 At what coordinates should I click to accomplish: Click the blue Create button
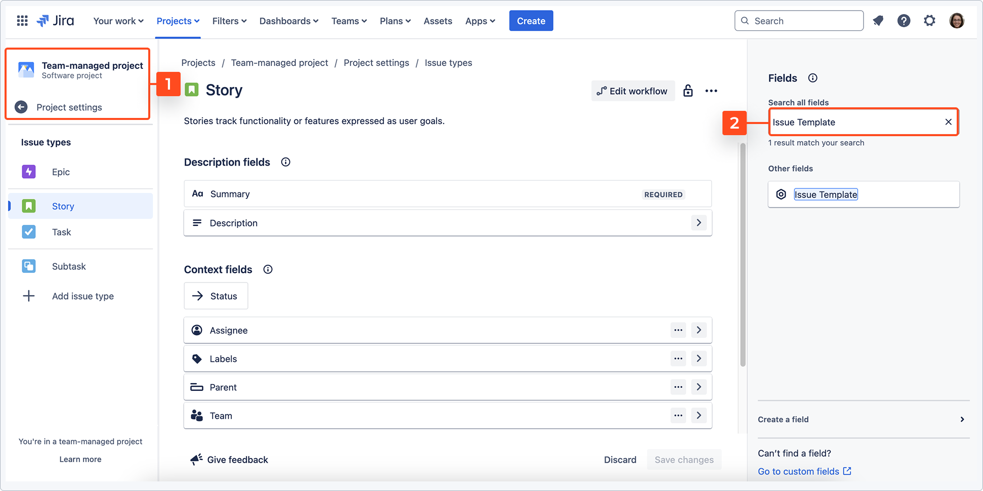pos(531,21)
